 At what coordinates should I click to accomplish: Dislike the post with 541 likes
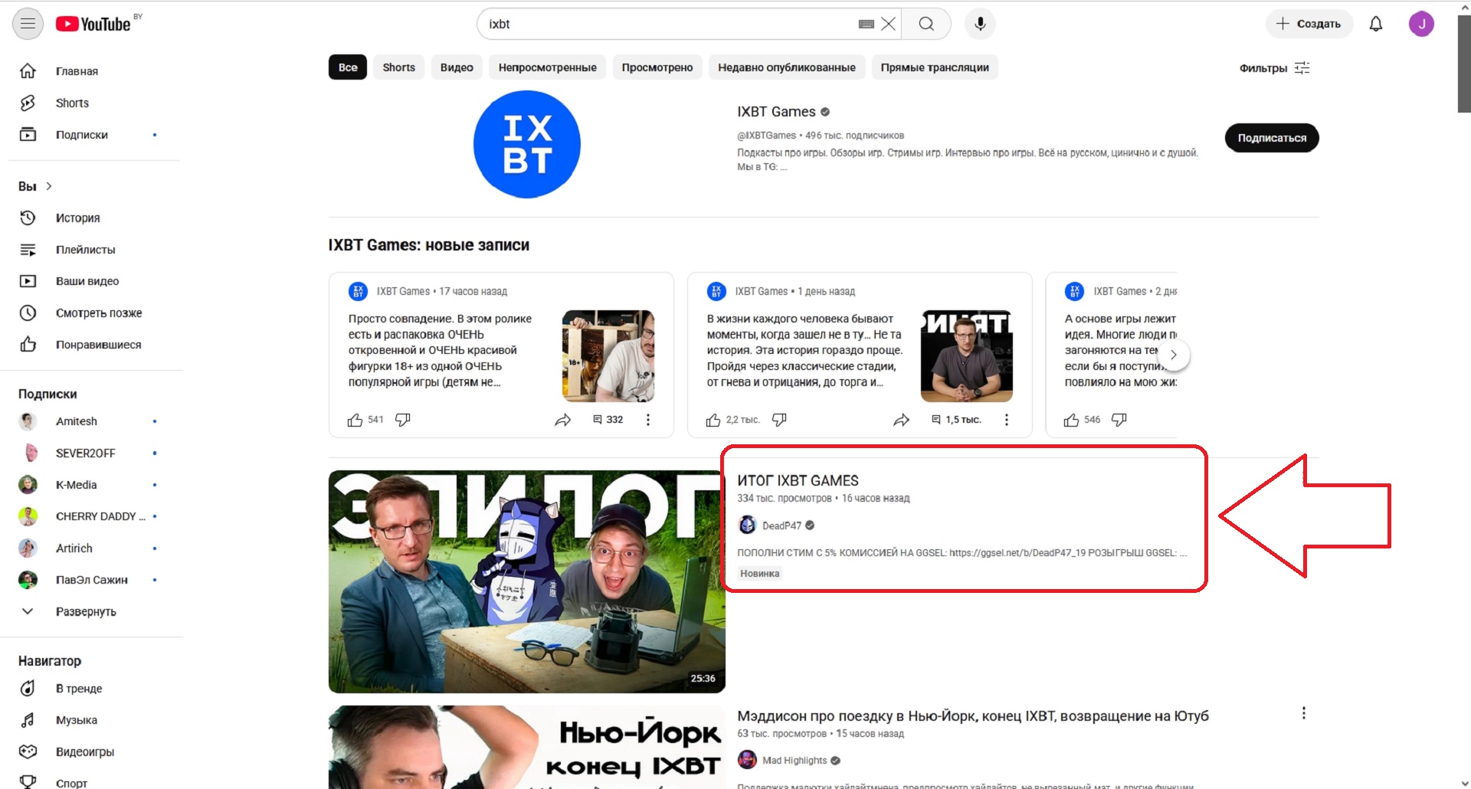click(x=402, y=420)
